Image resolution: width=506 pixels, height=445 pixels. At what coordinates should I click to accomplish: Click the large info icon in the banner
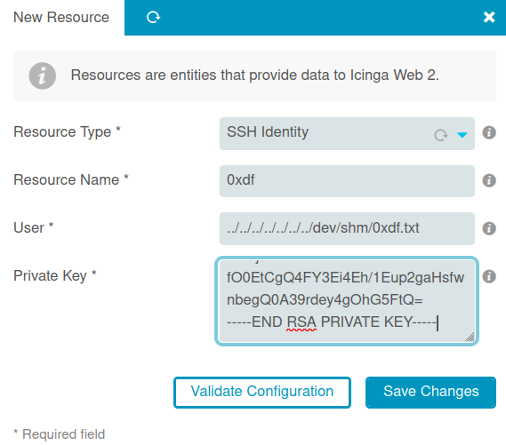click(x=43, y=75)
